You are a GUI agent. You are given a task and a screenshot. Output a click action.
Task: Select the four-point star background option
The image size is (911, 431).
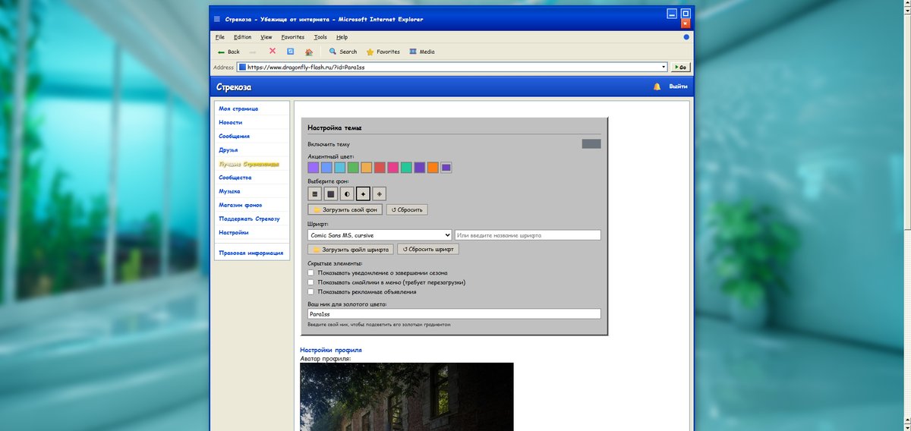click(x=363, y=194)
